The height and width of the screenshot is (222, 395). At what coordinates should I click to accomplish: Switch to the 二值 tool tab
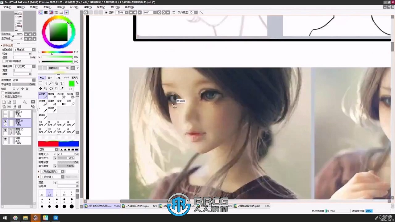(58, 78)
